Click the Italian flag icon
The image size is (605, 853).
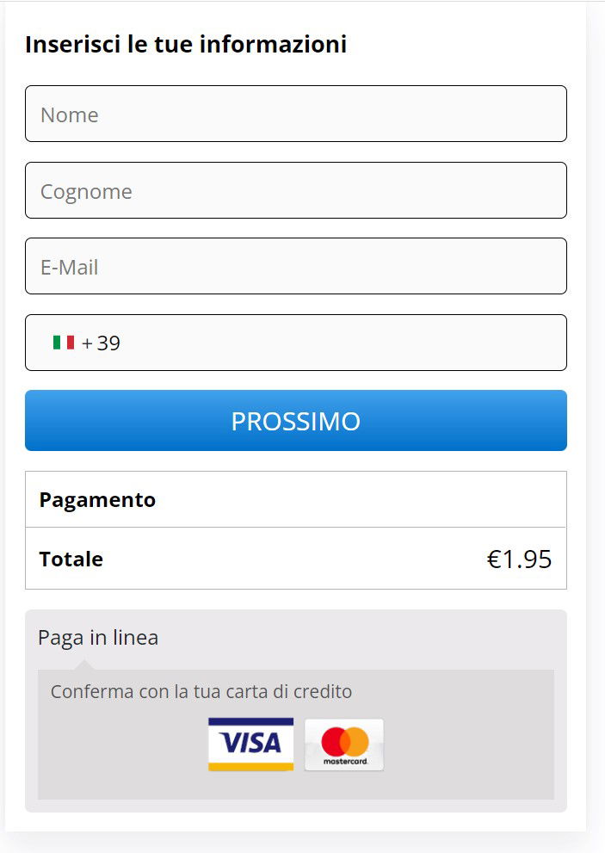[x=64, y=343]
